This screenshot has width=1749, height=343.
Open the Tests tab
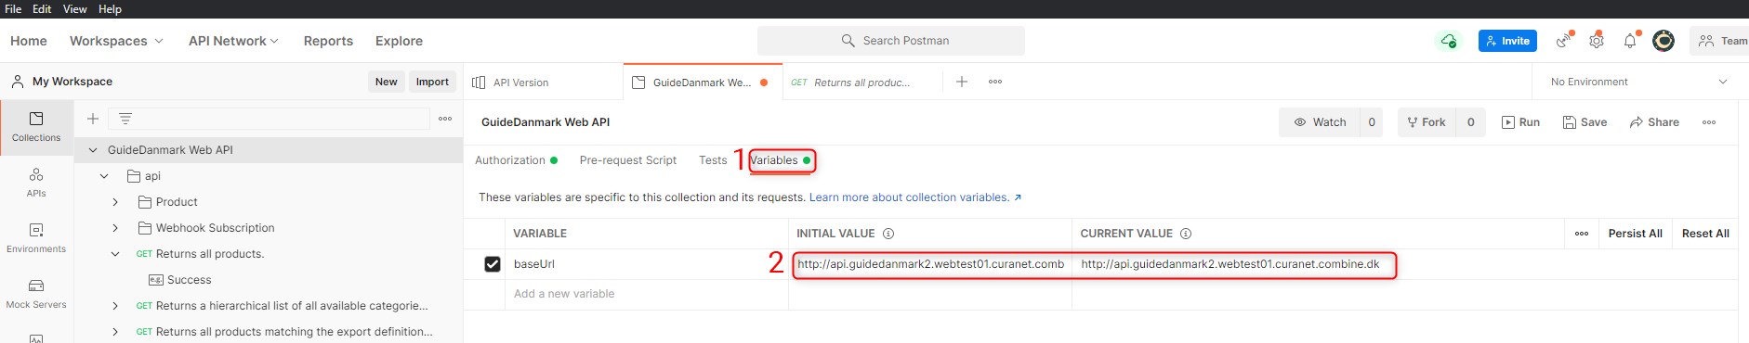coord(713,160)
